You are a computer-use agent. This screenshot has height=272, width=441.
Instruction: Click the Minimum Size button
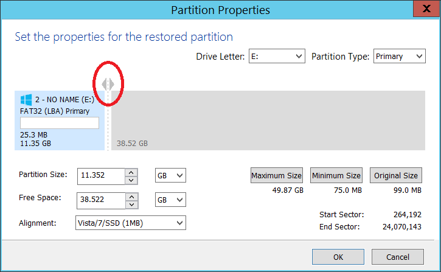336,175
